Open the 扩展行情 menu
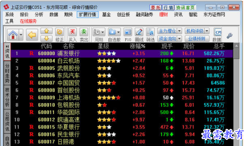 (88, 15)
